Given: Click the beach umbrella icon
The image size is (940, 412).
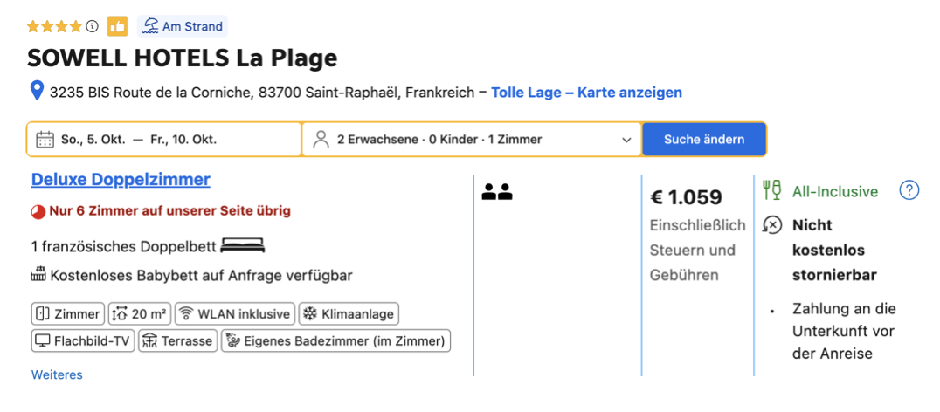Looking at the screenshot, I should [152, 26].
